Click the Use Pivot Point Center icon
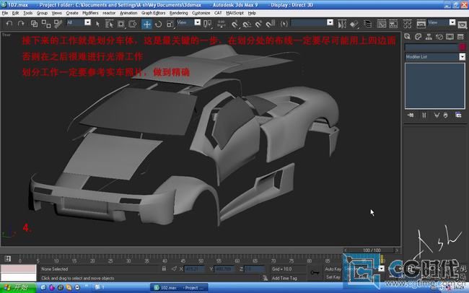This screenshot has width=469, height=293. [x=207, y=24]
